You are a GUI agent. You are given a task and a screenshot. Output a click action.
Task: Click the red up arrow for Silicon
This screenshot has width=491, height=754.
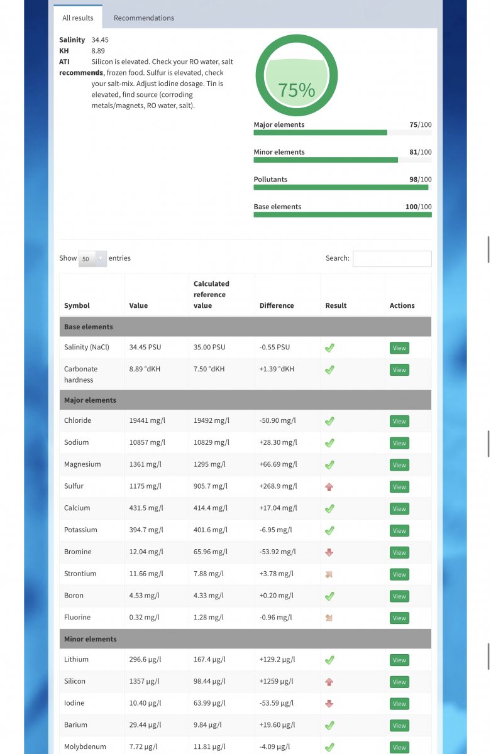[x=329, y=682]
